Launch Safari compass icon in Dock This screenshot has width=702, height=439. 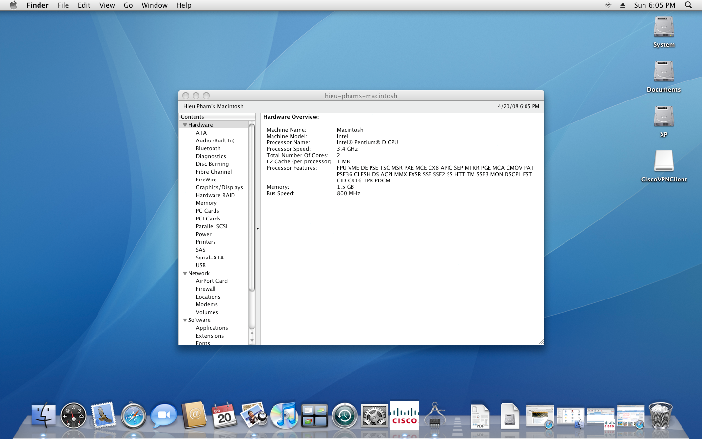(x=134, y=416)
